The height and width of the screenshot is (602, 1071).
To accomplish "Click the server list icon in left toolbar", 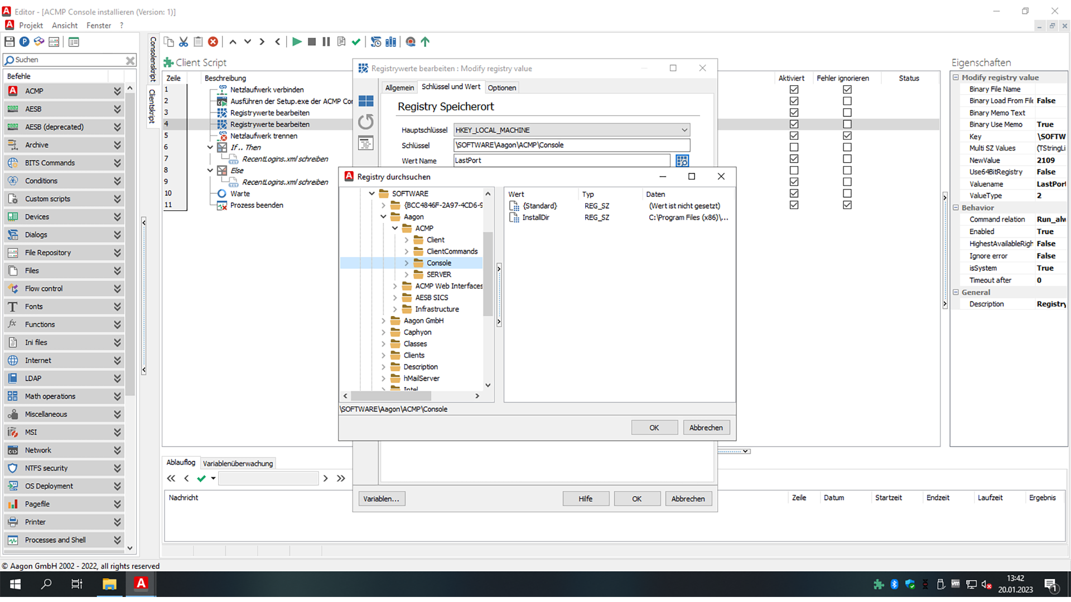I will pyautogui.click(x=54, y=42).
